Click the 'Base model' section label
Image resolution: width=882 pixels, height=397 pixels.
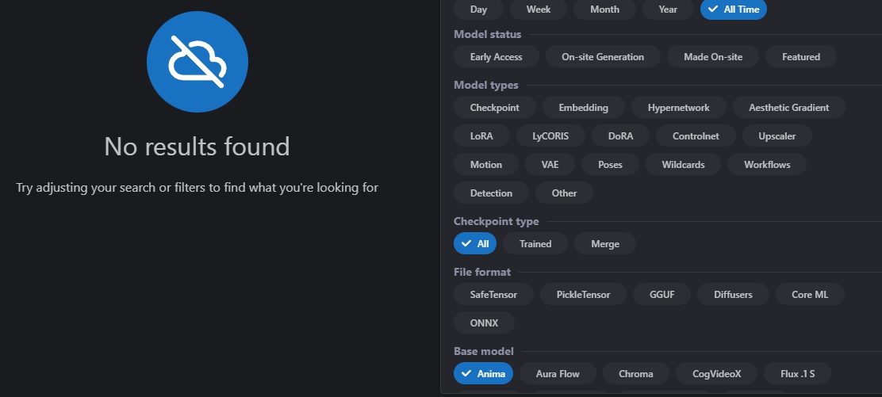[x=484, y=352]
